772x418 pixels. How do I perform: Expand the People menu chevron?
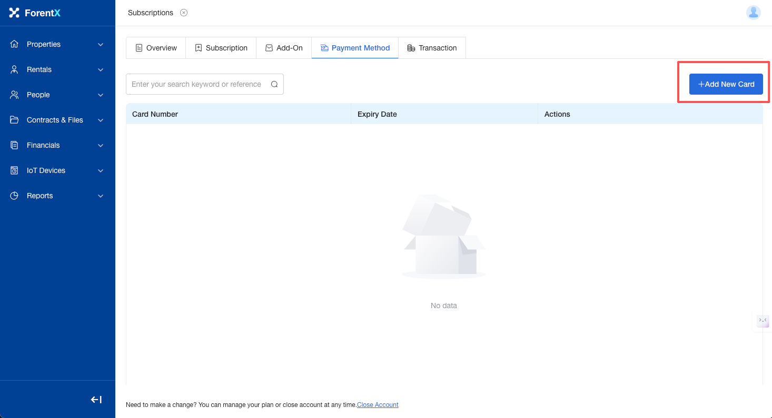(x=101, y=95)
